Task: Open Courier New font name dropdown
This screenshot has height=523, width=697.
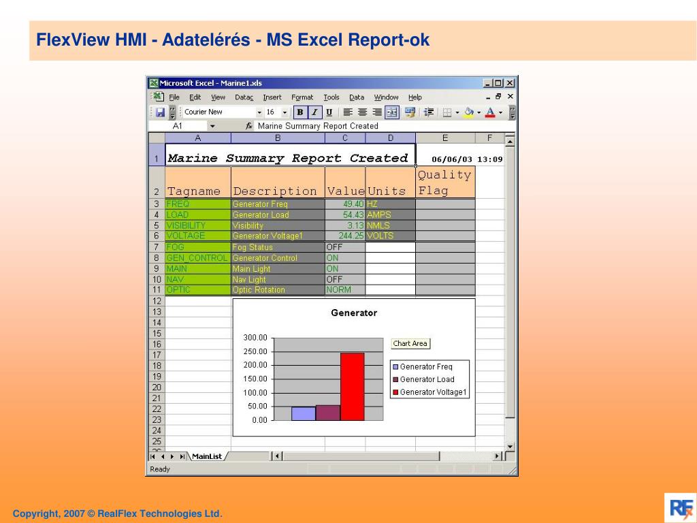Action: [x=259, y=112]
